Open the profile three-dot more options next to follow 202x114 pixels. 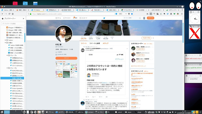pos(153,38)
